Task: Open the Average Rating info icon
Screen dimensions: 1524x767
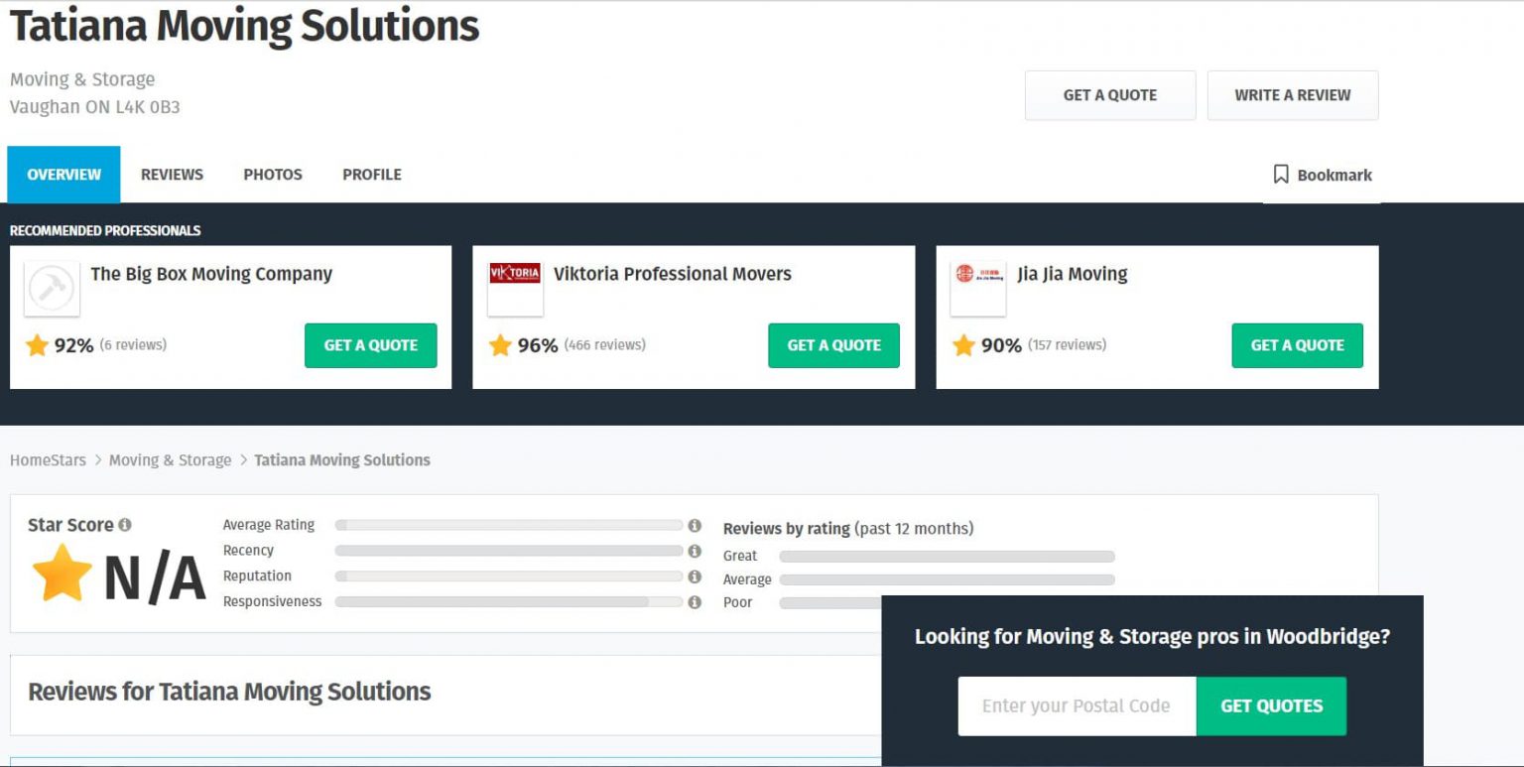Action: click(x=695, y=525)
